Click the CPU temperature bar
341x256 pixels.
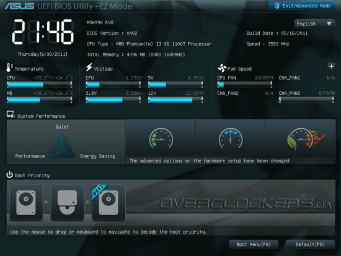pyautogui.click(x=39, y=84)
